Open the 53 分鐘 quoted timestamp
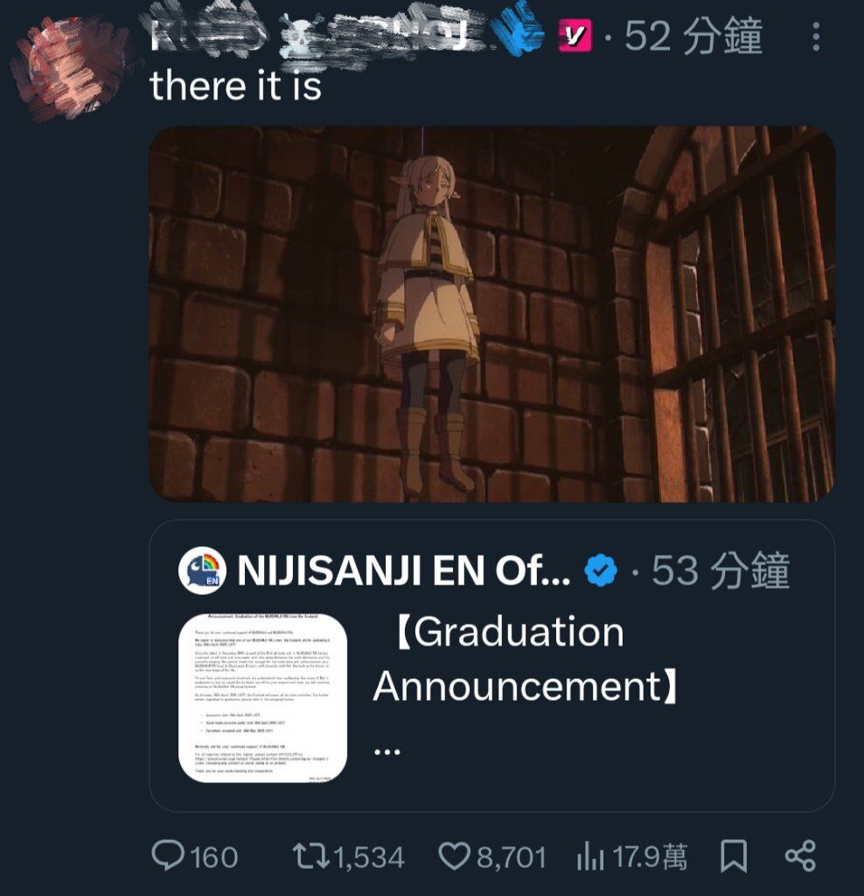 coord(721,570)
